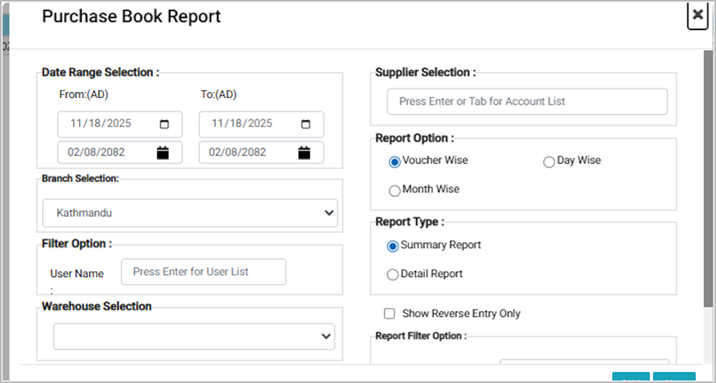The image size is (716, 383).
Task: Choose the Month Wise report option
Action: [x=395, y=190]
